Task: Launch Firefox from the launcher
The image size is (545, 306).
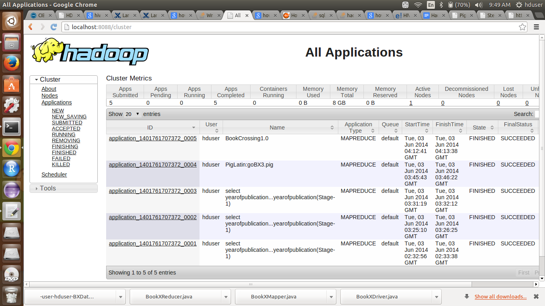Action: coord(12,63)
